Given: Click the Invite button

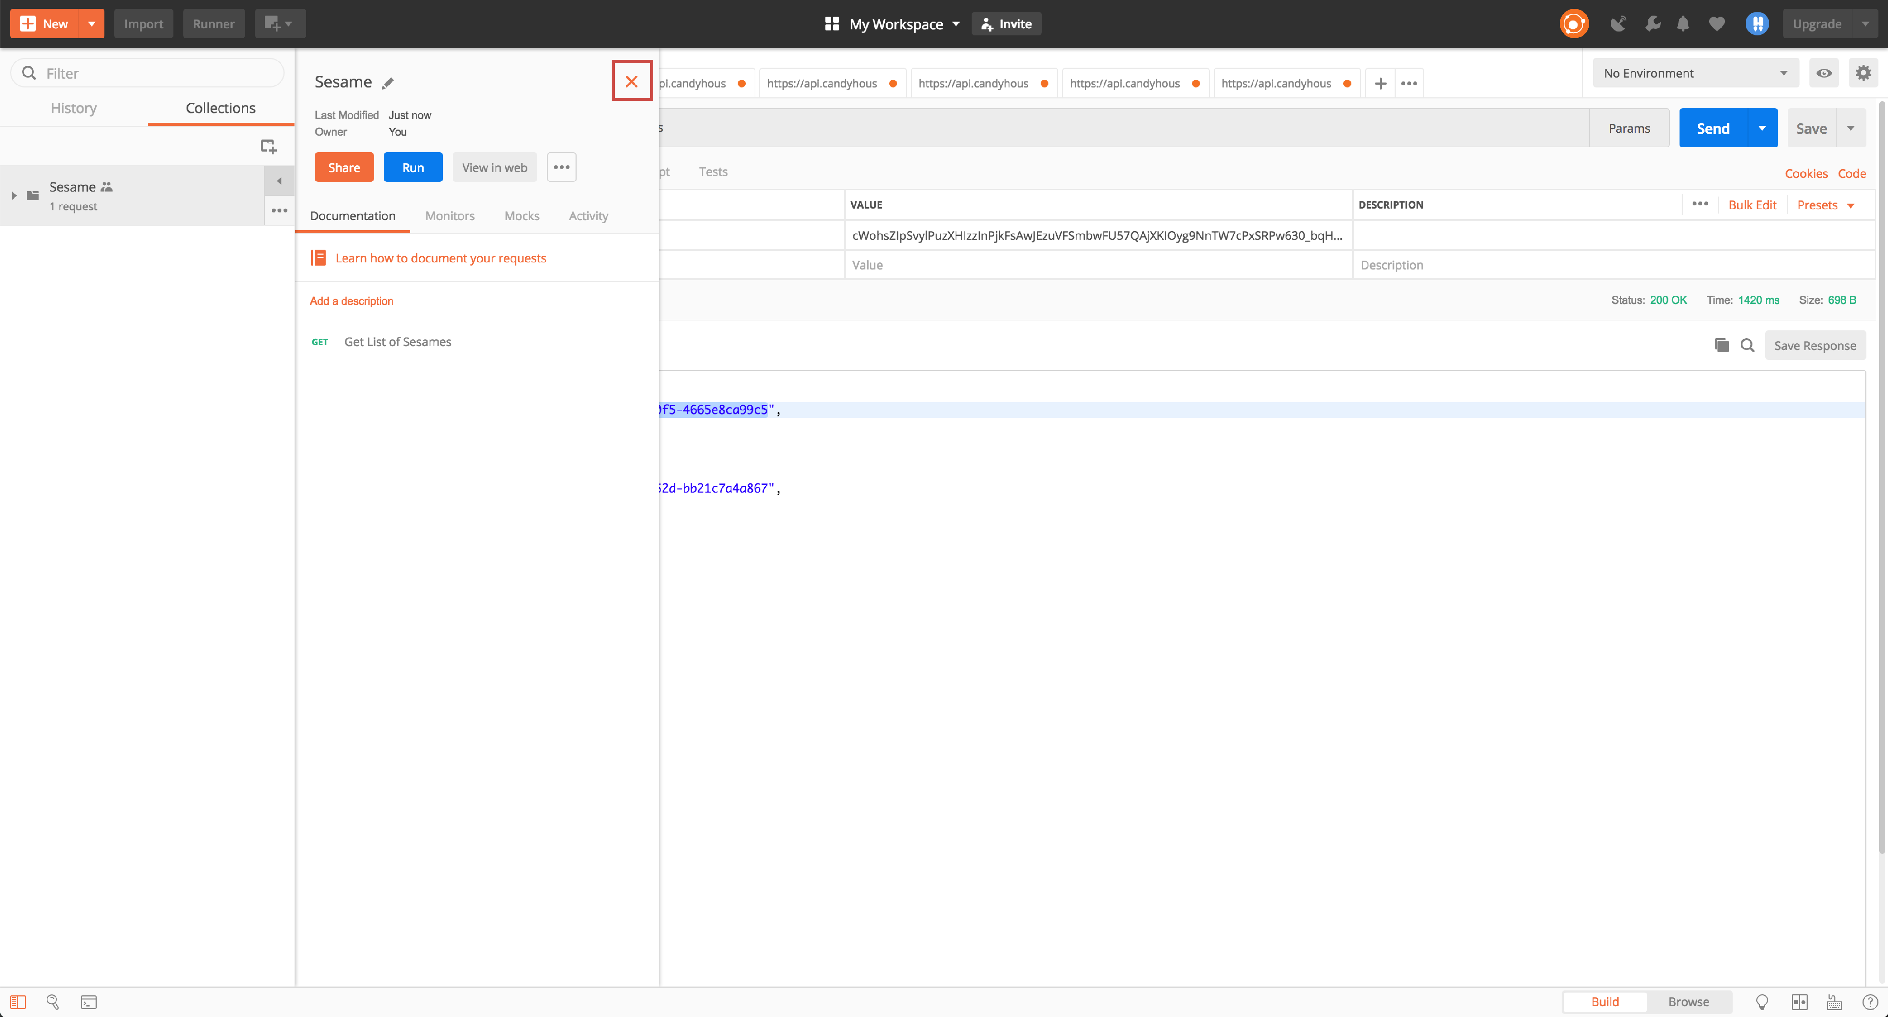Looking at the screenshot, I should point(1006,23).
